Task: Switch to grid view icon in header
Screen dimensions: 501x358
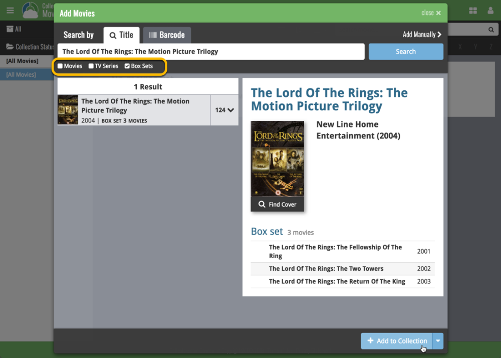Action: [x=473, y=11]
